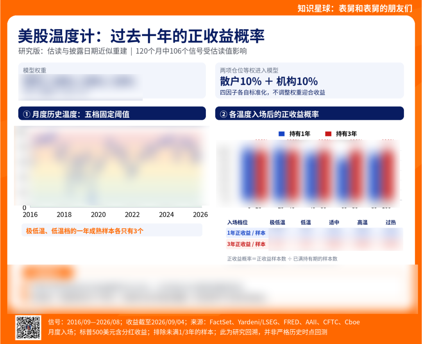Click section header ② 各温度入场后的正收益概率
Image resolution: width=422 pixels, height=344 pixels.
tap(309, 114)
